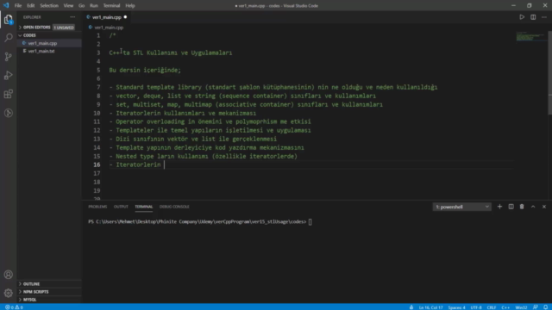Collapse the CODES folder section
The image size is (552, 310).
click(x=29, y=35)
